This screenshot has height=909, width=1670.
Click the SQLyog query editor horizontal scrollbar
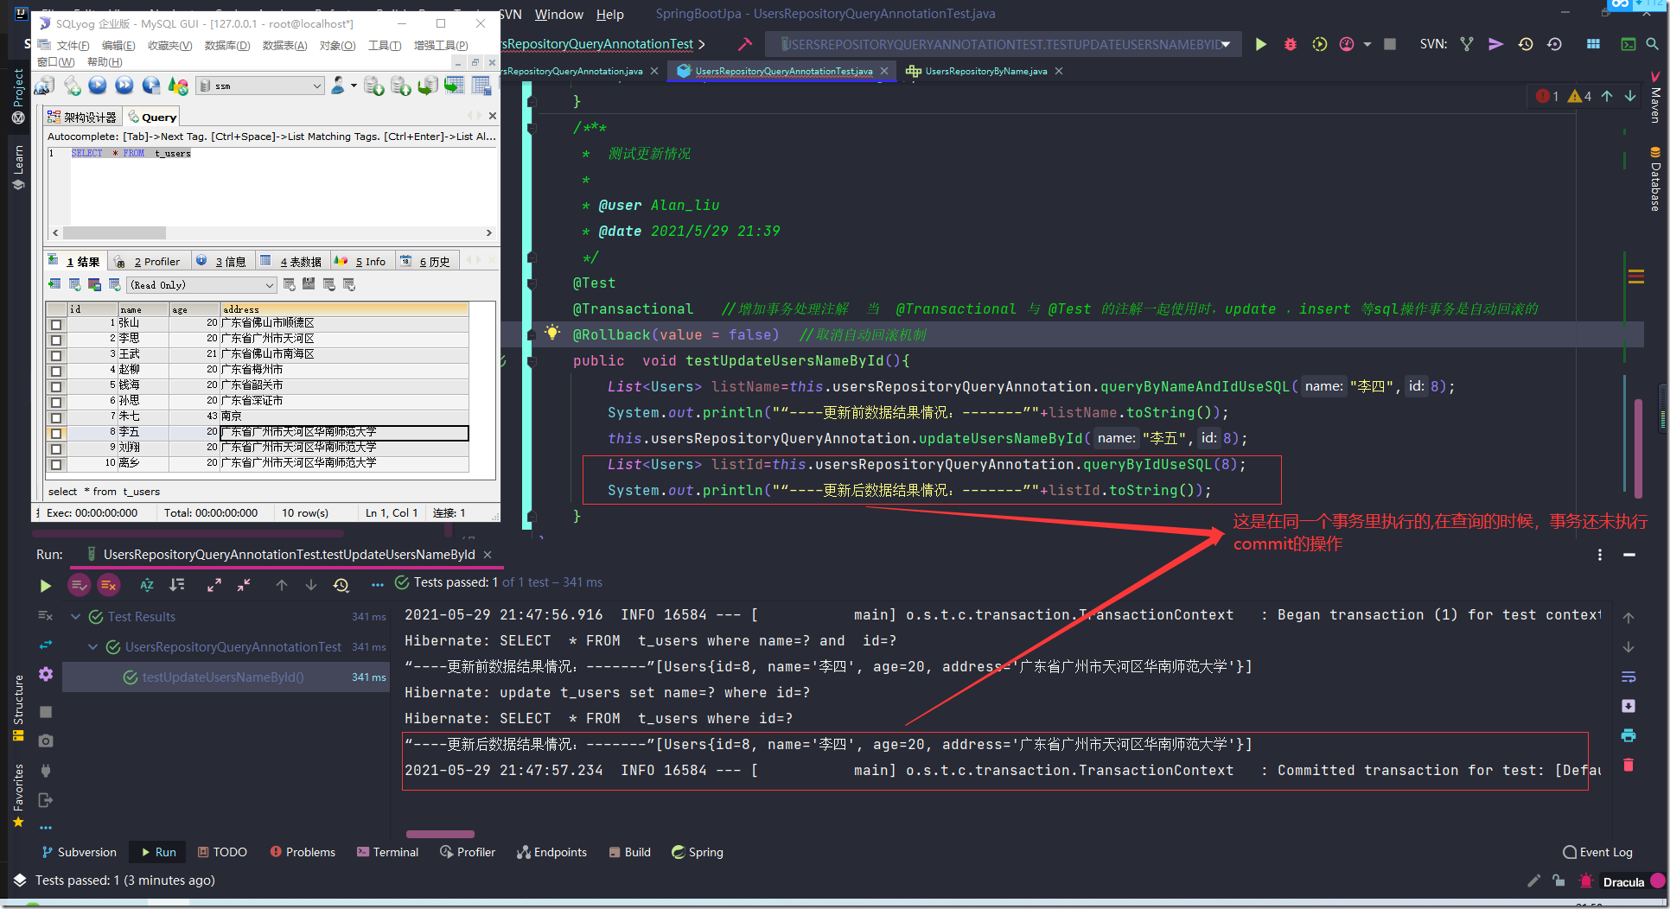(x=271, y=232)
